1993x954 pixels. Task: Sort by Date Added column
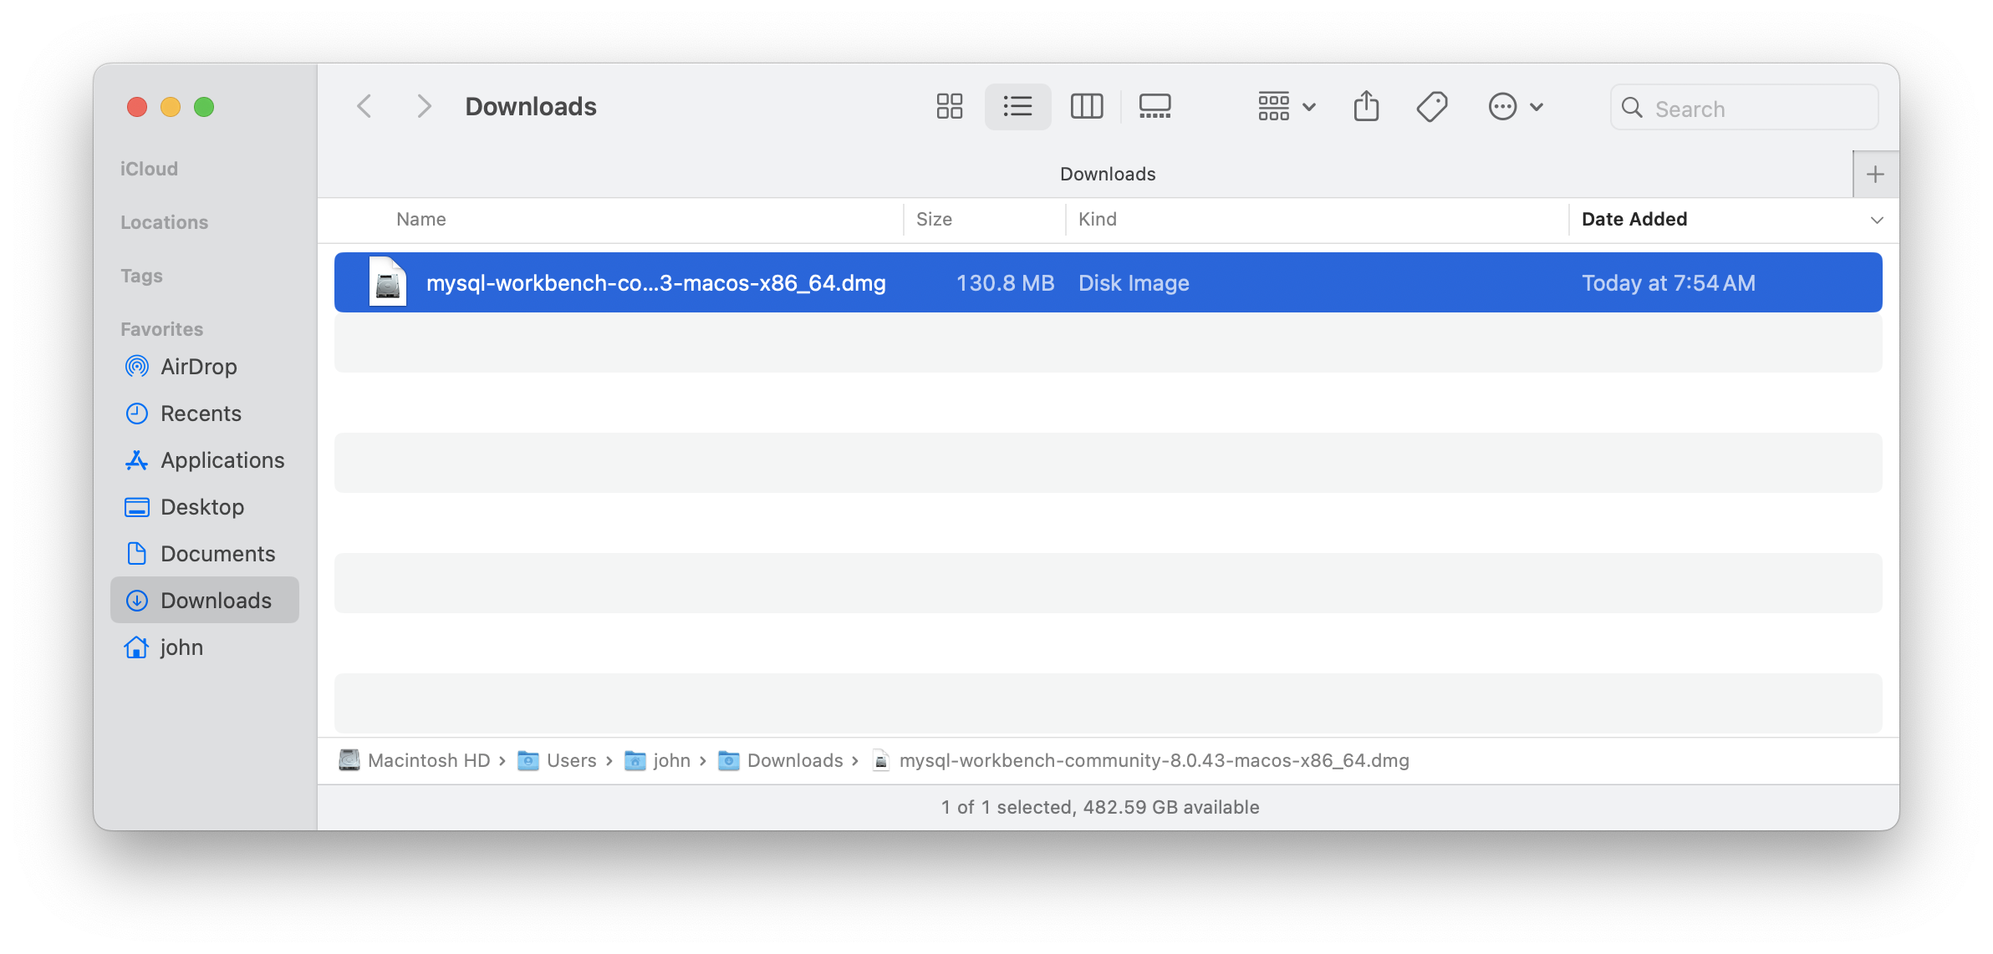(x=1634, y=220)
